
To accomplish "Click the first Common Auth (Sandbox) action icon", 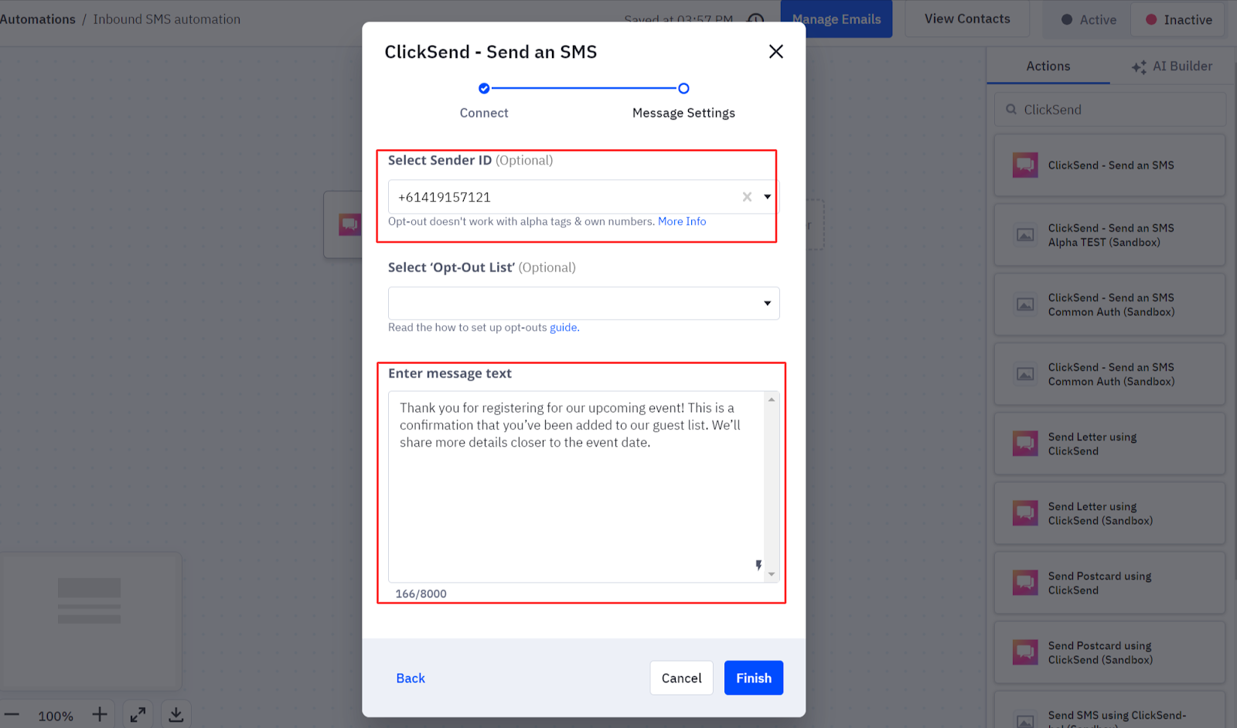I will pyautogui.click(x=1025, y=304).
